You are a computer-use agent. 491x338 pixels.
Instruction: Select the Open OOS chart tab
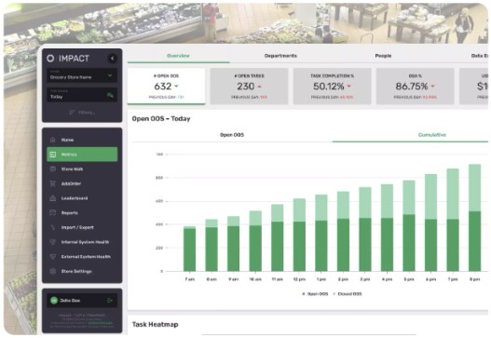232,135
